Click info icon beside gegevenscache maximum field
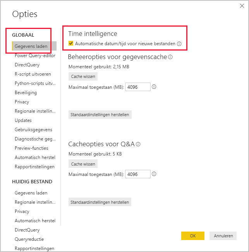Image resolution: width=249 pixels, height=252 pixels. pyautogui.click(x=154, y=87)
